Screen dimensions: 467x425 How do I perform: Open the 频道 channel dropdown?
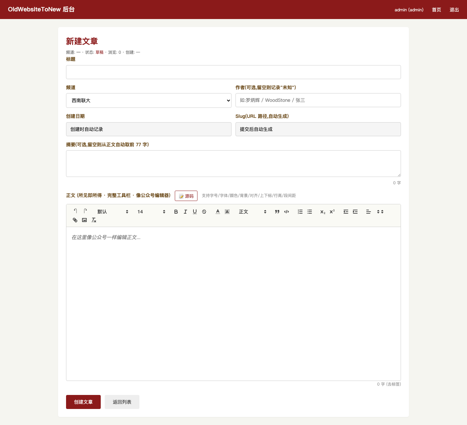point(149,100)
